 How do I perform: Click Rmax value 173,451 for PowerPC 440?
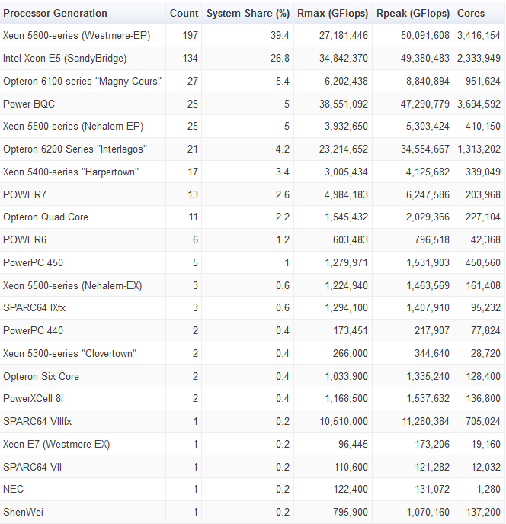(351, 330)
